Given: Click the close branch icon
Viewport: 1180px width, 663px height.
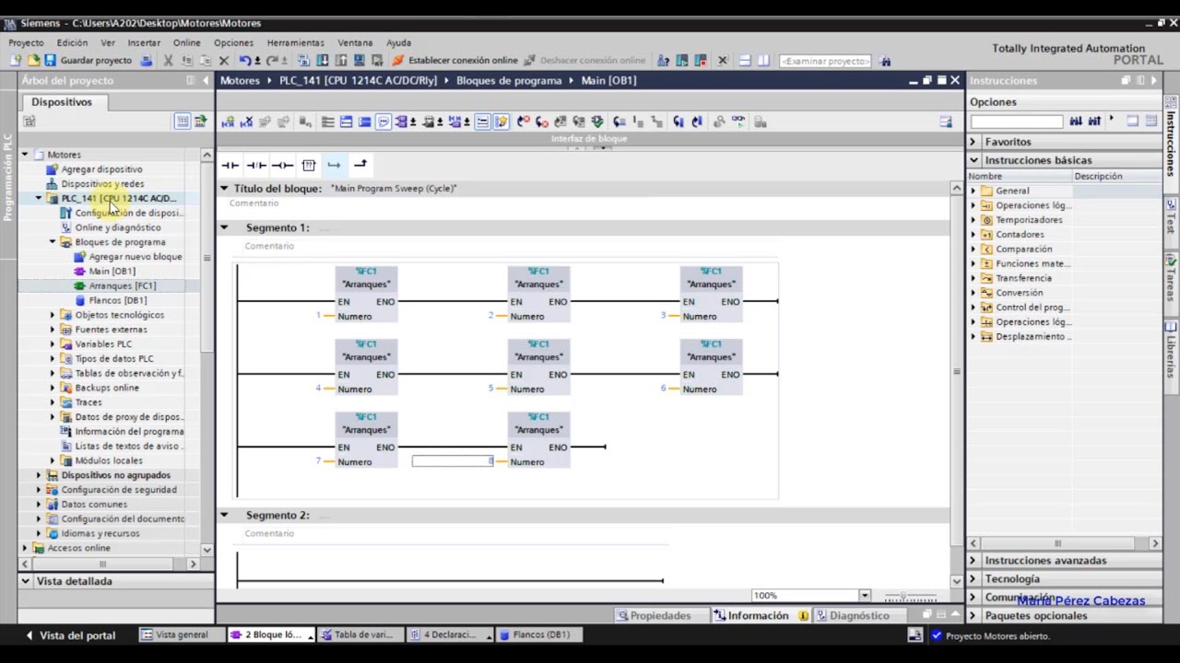Looking at the screenshot, I should click(x=360, y=165).
